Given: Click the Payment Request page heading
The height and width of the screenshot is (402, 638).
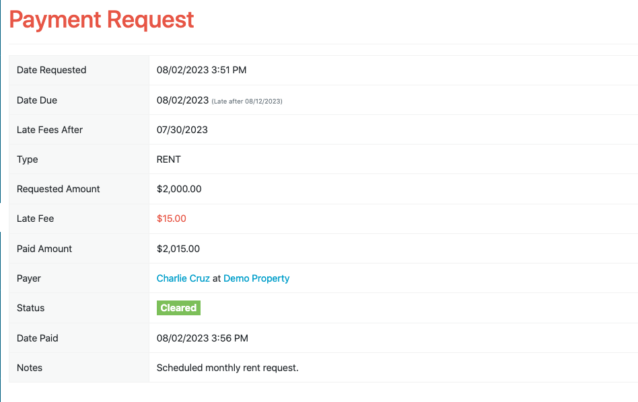Looking at the screenshot, I should 102,20.
